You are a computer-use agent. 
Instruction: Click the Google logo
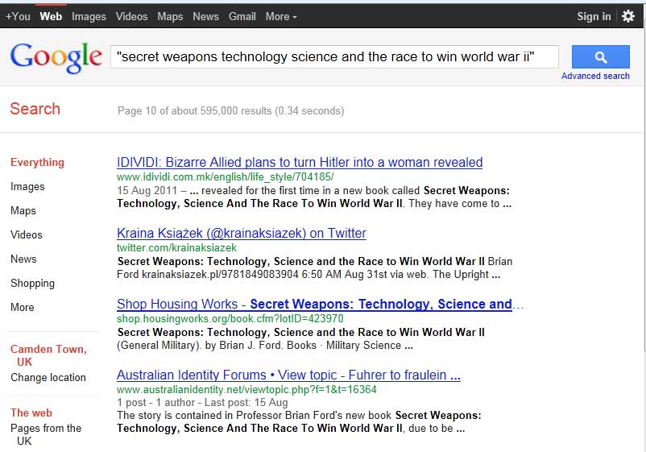[56, 57]
